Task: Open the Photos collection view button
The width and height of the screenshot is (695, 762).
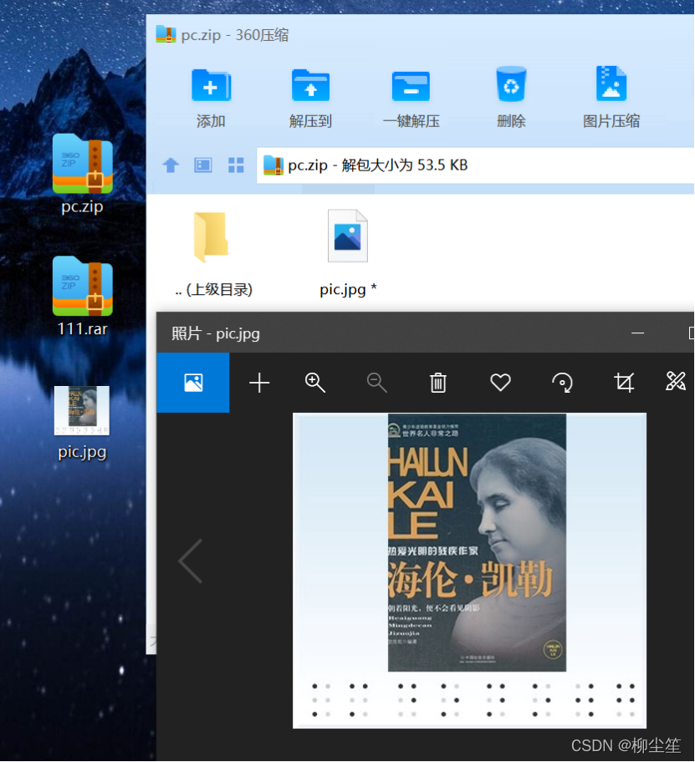Action: 193,383
